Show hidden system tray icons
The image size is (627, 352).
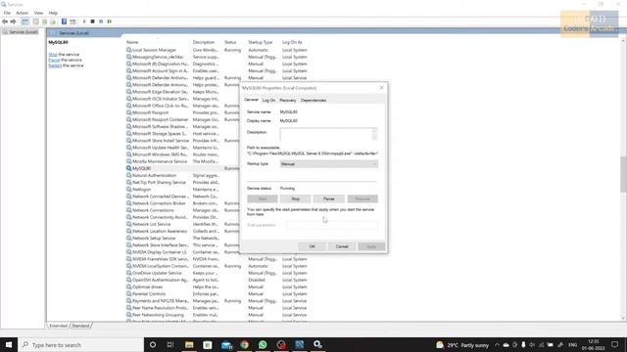[x=497, y=345]
